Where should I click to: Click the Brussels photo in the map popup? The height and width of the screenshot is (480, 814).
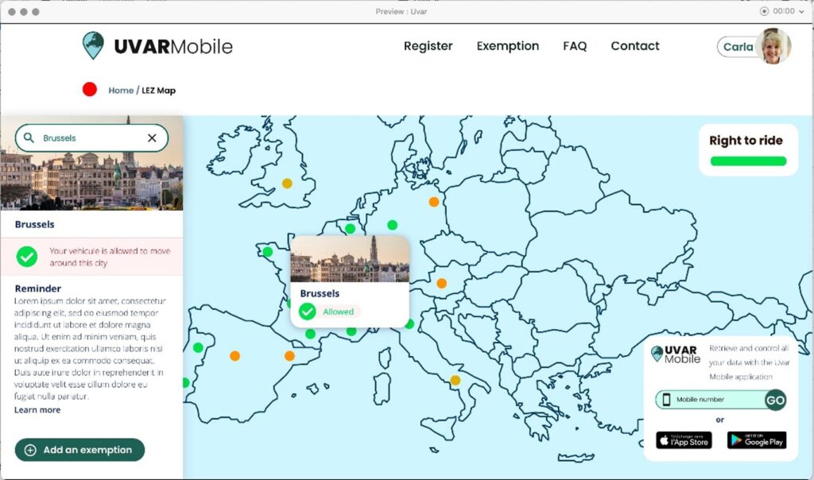tap(350, 259)
